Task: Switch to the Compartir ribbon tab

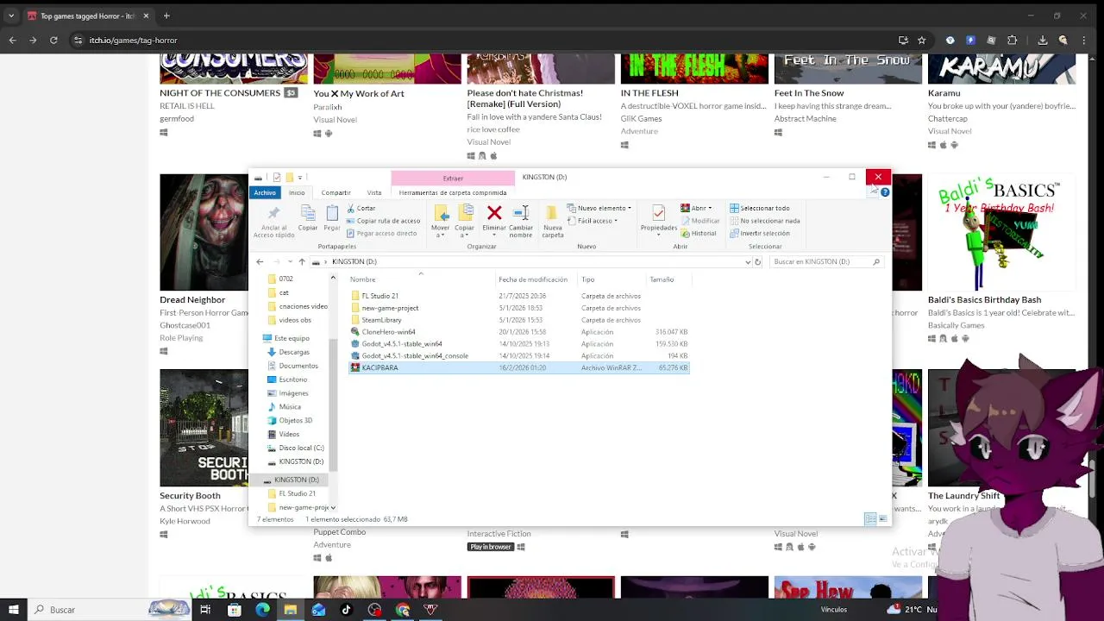Action: click(x=336, y=192)
